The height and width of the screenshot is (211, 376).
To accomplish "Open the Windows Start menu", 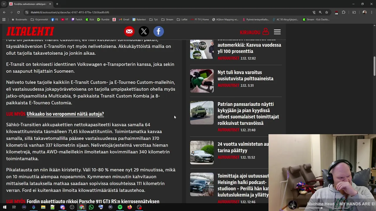I will coord(4,207).
